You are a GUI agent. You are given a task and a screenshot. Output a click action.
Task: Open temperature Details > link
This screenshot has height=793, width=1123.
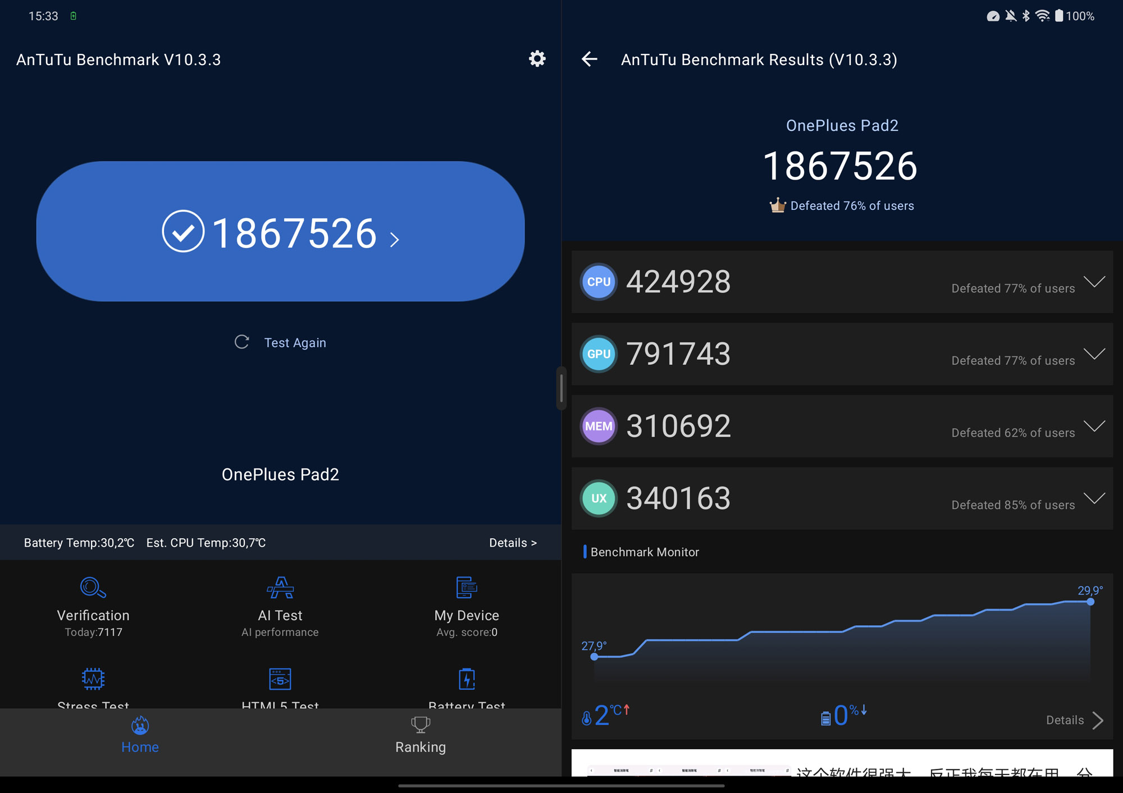(513, 543)
